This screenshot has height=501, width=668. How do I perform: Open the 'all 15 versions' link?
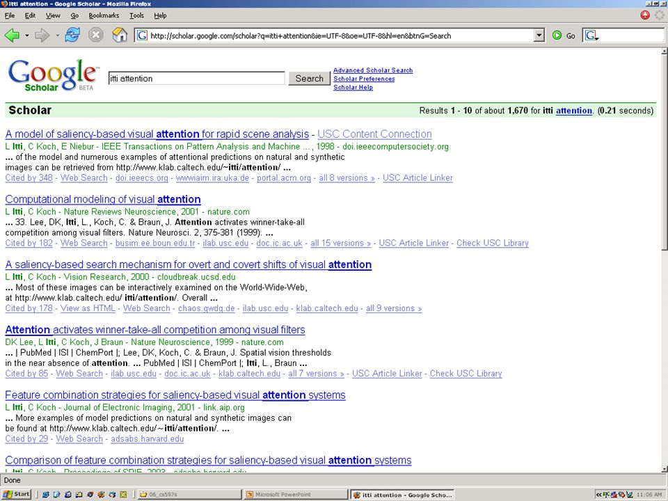340,244
